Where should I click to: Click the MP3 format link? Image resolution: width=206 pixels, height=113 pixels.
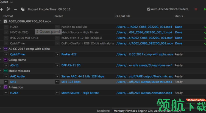(13, 82)
